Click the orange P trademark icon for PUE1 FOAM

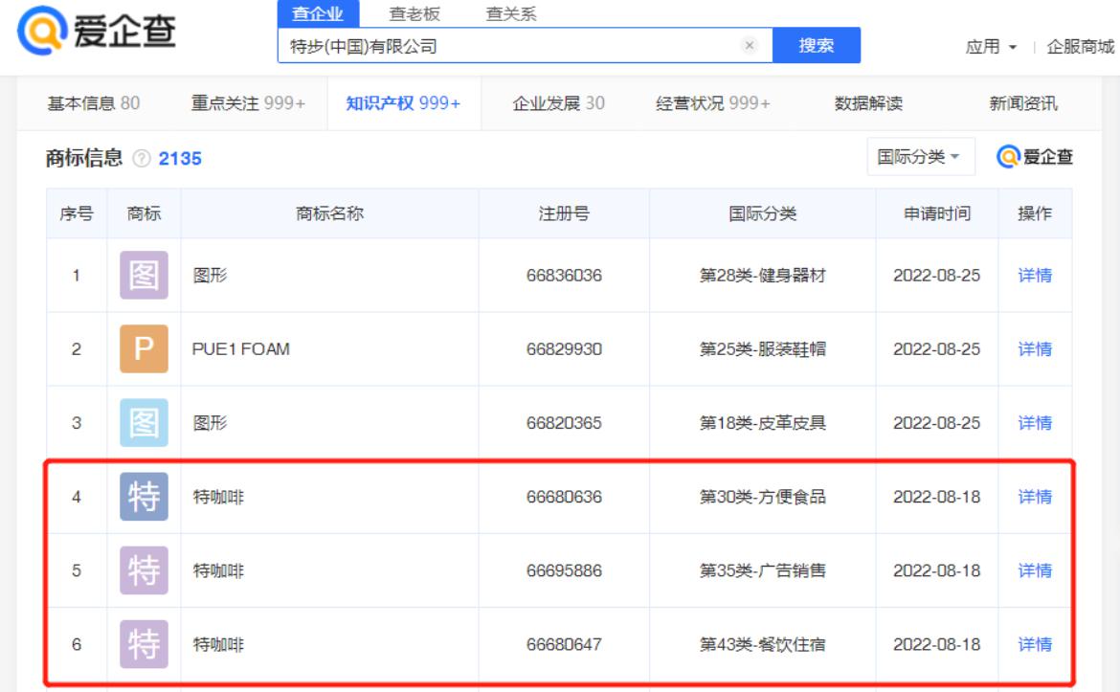tap(144, 349)
